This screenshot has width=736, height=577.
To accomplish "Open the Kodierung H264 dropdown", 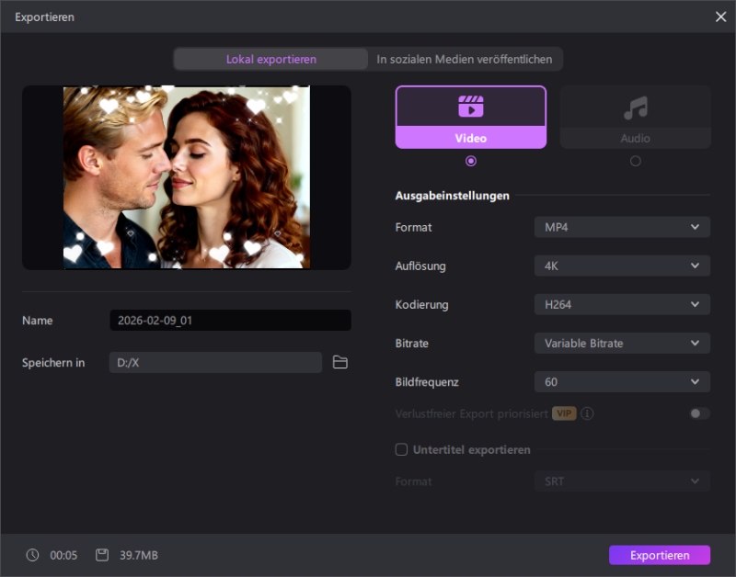I will point(622,304).
